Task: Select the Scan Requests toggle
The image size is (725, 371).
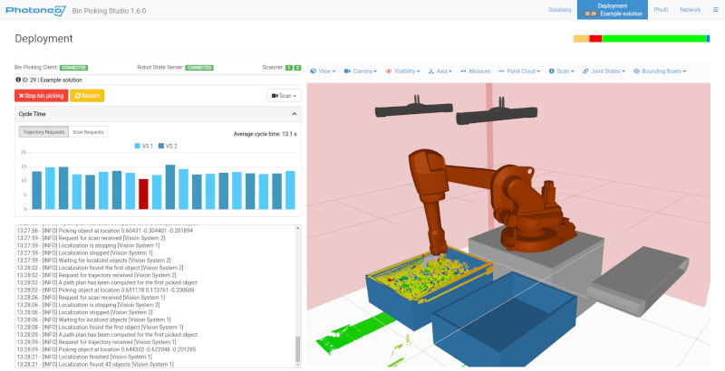Action: tap(88, 132)
